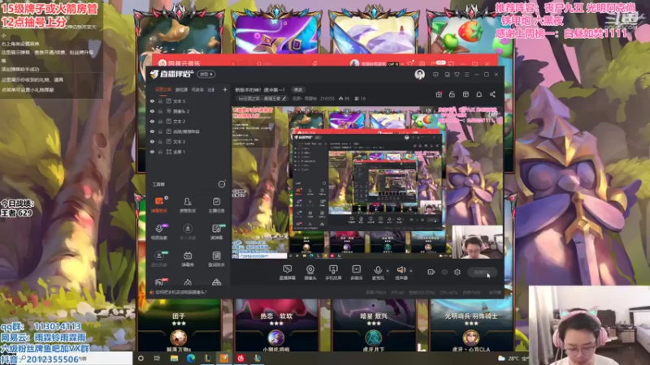650x365 pixels.
Task: Open Task View on taskbar
Action: point(157,358)
